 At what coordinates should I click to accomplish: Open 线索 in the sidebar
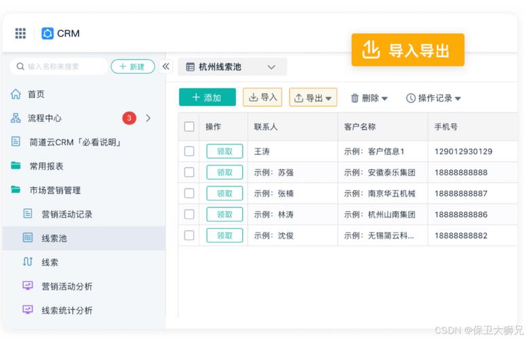50,262
